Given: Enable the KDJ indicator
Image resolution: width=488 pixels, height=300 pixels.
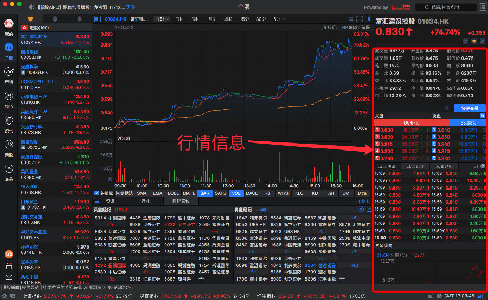Looking at the screenshot, I should pyautogui.click(x=299, y=193).
